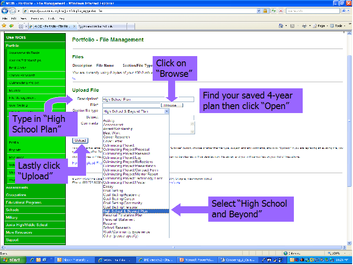Viewport: 353px width, 265px height.
Task: Open the Inbox Microsoft Outlook taskbar button
Action: (74, 260)
